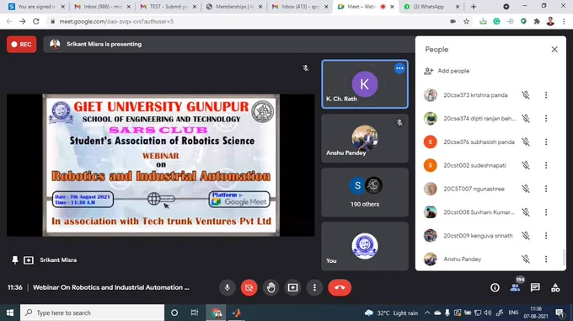Mute 20cst002 sudeshnapati microphone icon
The width and height of the screenshot is (573, 321).
tap(526, 165)
